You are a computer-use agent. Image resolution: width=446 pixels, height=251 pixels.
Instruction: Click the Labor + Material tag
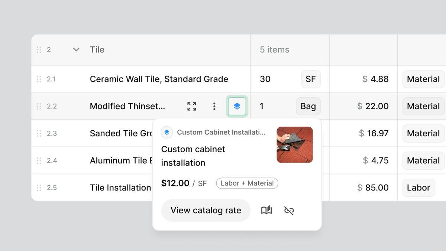(x=247, y=183)
